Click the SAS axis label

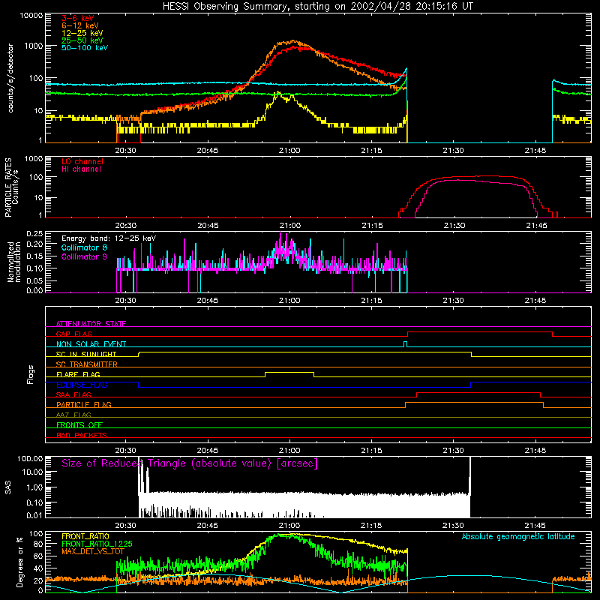(8, 487)
